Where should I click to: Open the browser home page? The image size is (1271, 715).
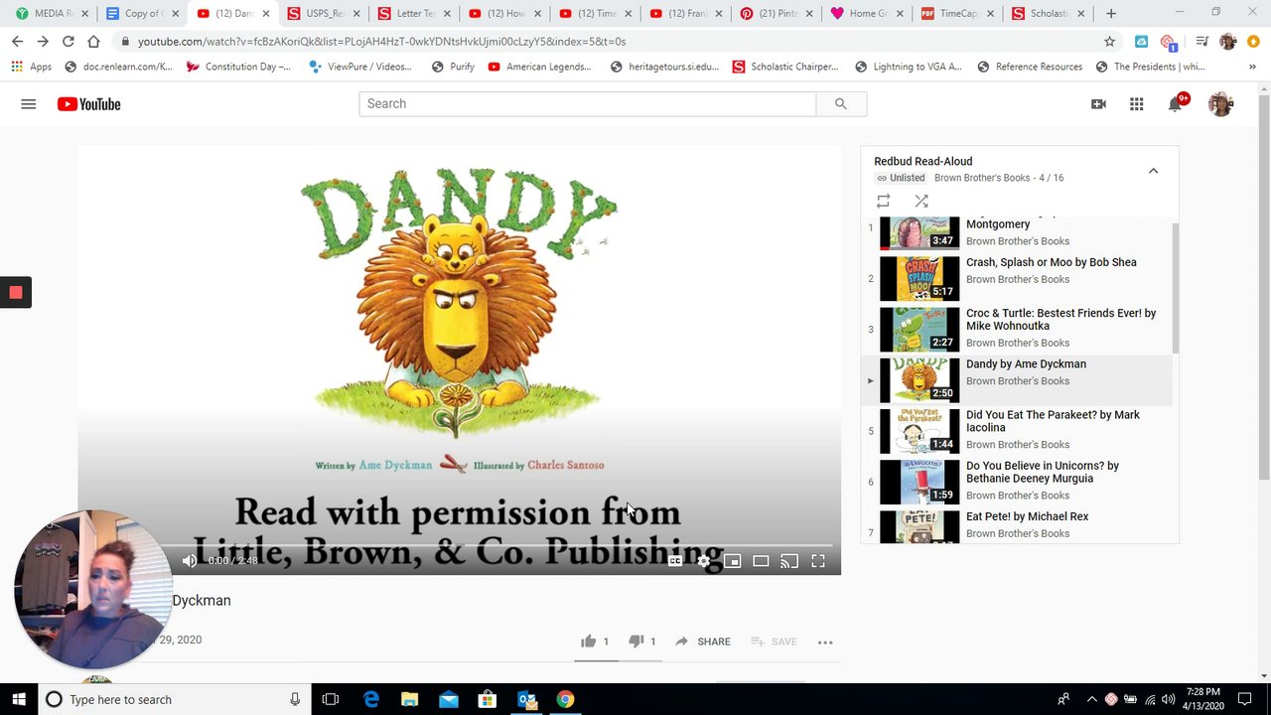(93, 42)
